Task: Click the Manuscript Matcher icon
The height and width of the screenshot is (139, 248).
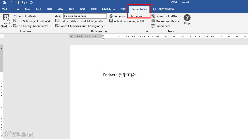Action: (153, 21)
